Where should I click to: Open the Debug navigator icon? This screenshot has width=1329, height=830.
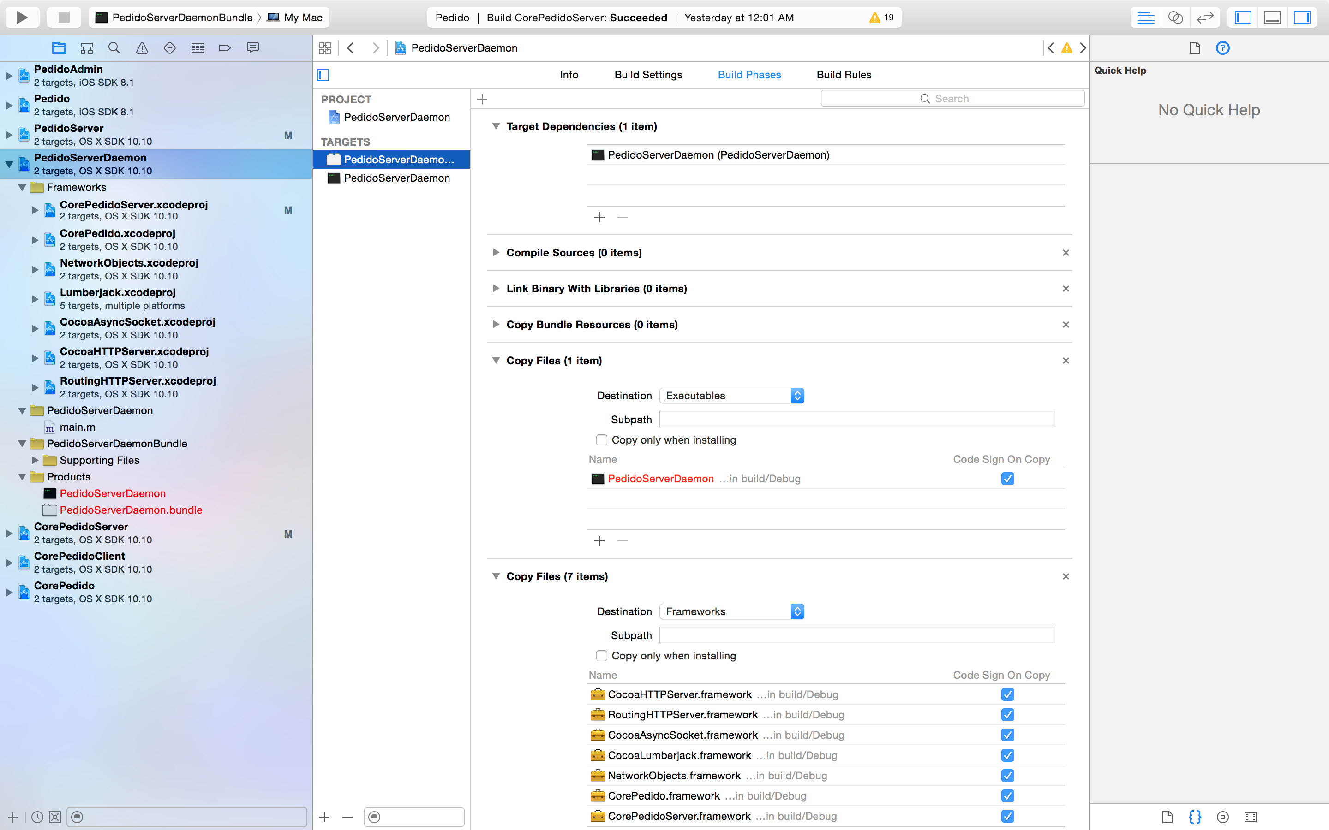[197, 48]
